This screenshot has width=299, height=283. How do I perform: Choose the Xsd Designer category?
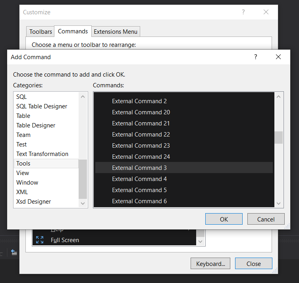(x=46, y=202)
